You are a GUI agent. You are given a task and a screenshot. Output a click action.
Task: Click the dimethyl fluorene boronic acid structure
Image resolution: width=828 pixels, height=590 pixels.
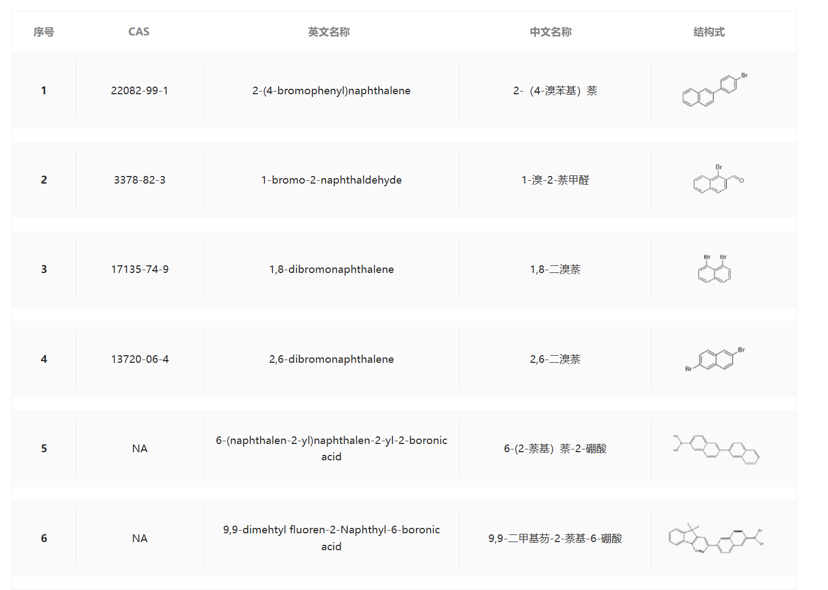click(716, 538)
